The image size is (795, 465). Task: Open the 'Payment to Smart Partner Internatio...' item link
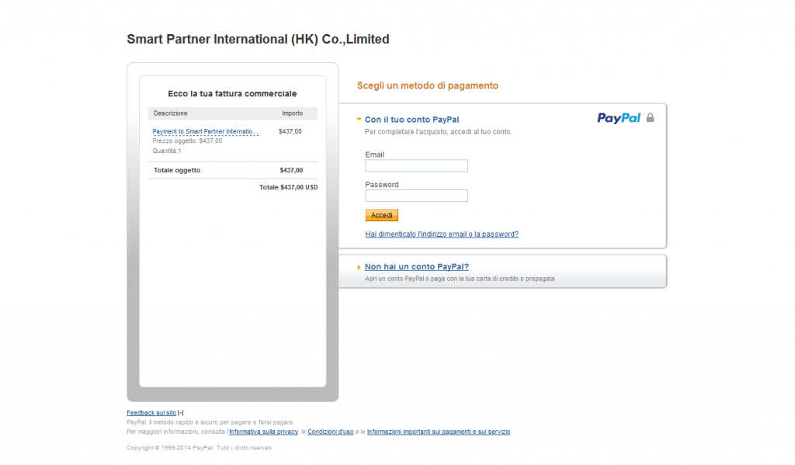(204, 131)
